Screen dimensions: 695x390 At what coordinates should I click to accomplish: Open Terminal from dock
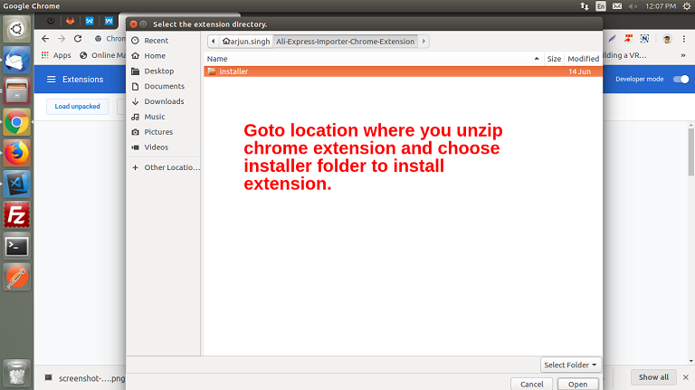pyautogui.click(x=17, y=246)
